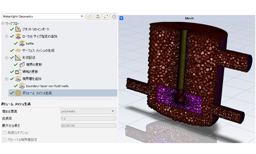Collapse the ワークフロー tree root

click(3, 24)
